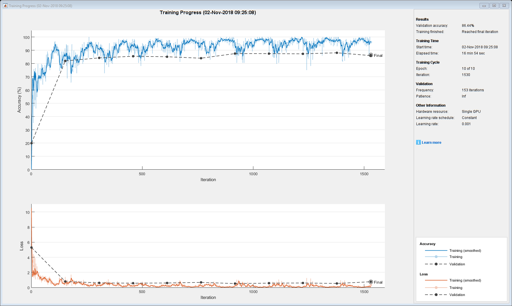512x306 pixels.
Task: Select the Training (smoothed) loss legend line
Action: click(x=436, y=280)
